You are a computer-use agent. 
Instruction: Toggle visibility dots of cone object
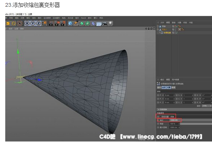point(175,26)
